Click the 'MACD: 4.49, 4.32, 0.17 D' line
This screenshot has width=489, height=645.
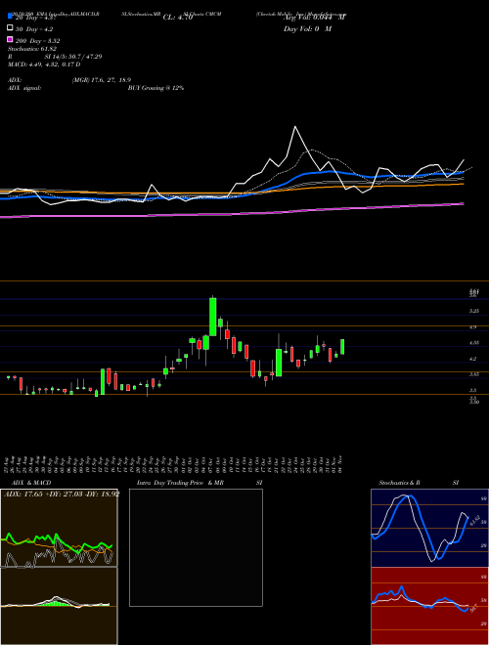pyautogui.click(x=44, y=64)
